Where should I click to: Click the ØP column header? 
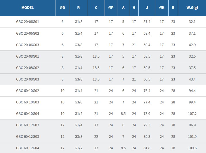pos(111,8)
